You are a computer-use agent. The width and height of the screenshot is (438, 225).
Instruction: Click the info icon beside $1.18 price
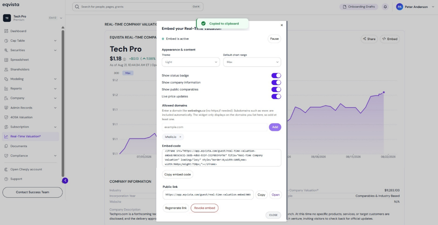(124, 59)
